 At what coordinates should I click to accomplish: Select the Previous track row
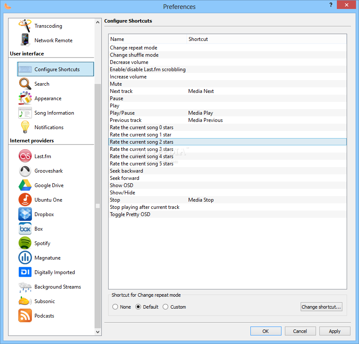[x=227, y=120]
